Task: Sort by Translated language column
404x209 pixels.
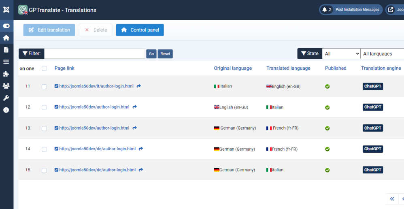Action: coord(288,68)
